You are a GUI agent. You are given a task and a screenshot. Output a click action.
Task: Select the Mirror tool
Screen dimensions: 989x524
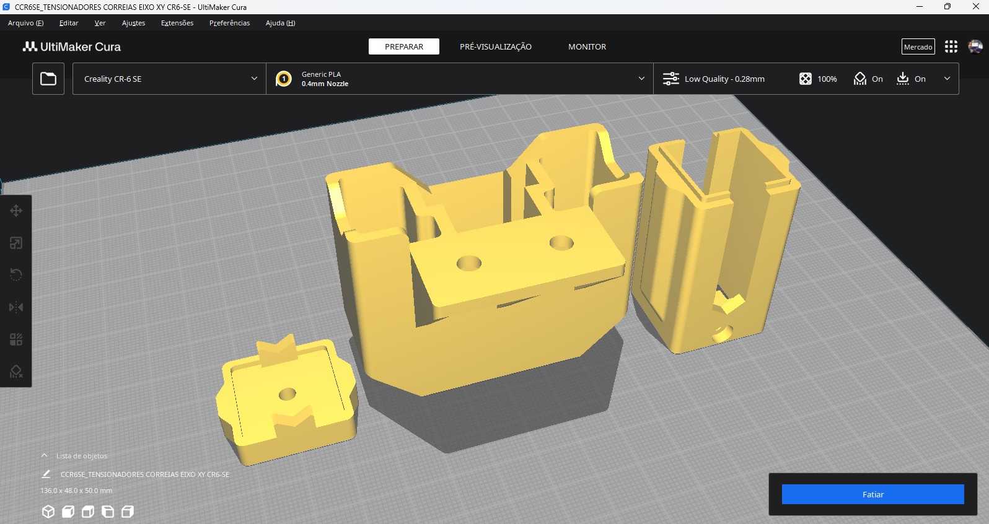click(x=16, y=307)
